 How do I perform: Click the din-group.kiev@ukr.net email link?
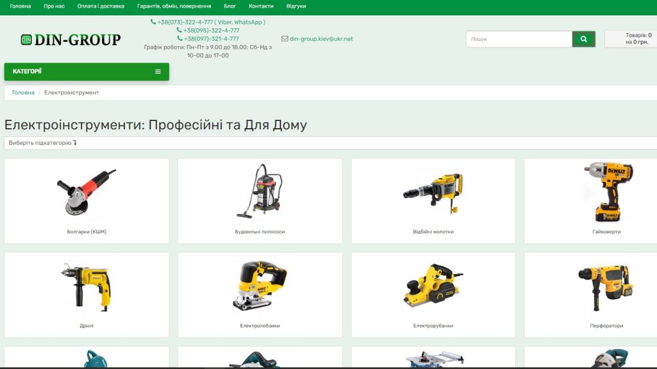[x=321, y=39]
